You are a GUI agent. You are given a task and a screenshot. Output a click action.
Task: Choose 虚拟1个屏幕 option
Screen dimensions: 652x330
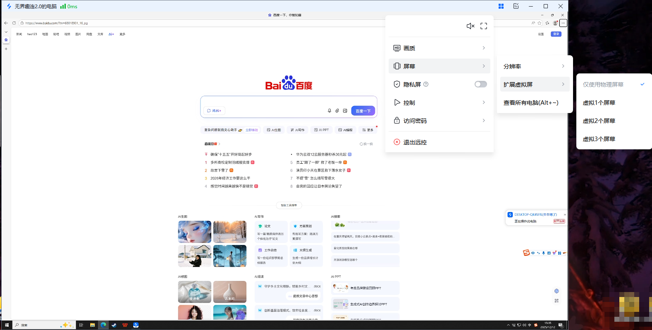(x=614, y=102)
